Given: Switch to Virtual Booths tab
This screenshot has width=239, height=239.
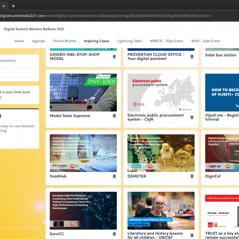Looking at the screenshot, I should click(64, 41).
